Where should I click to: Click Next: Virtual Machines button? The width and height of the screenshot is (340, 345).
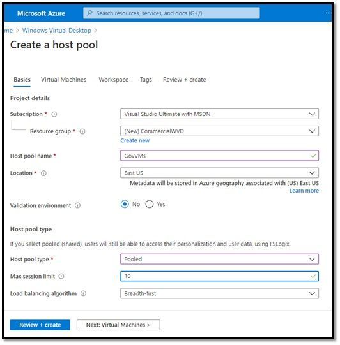click(x=118, y=325)
